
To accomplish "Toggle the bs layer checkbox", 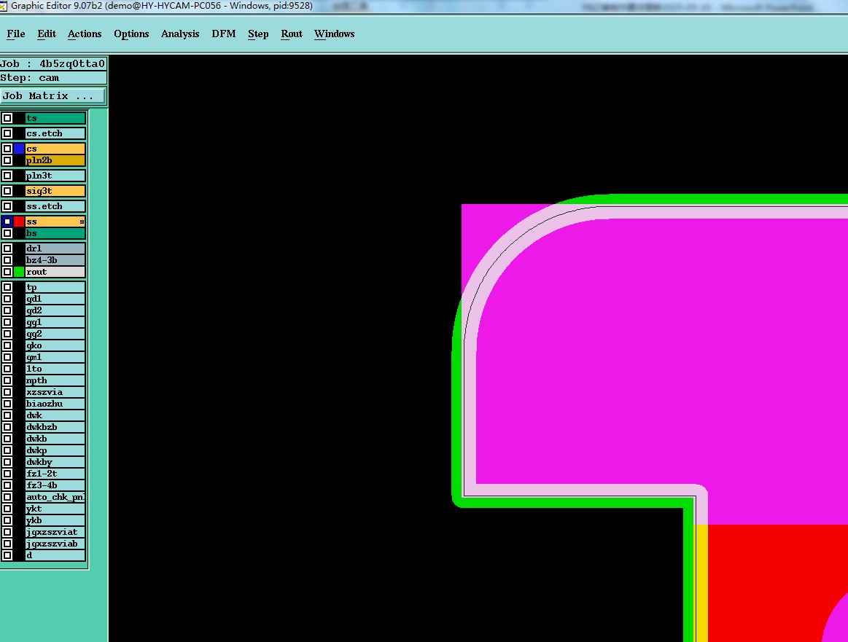I will (7, 233).
